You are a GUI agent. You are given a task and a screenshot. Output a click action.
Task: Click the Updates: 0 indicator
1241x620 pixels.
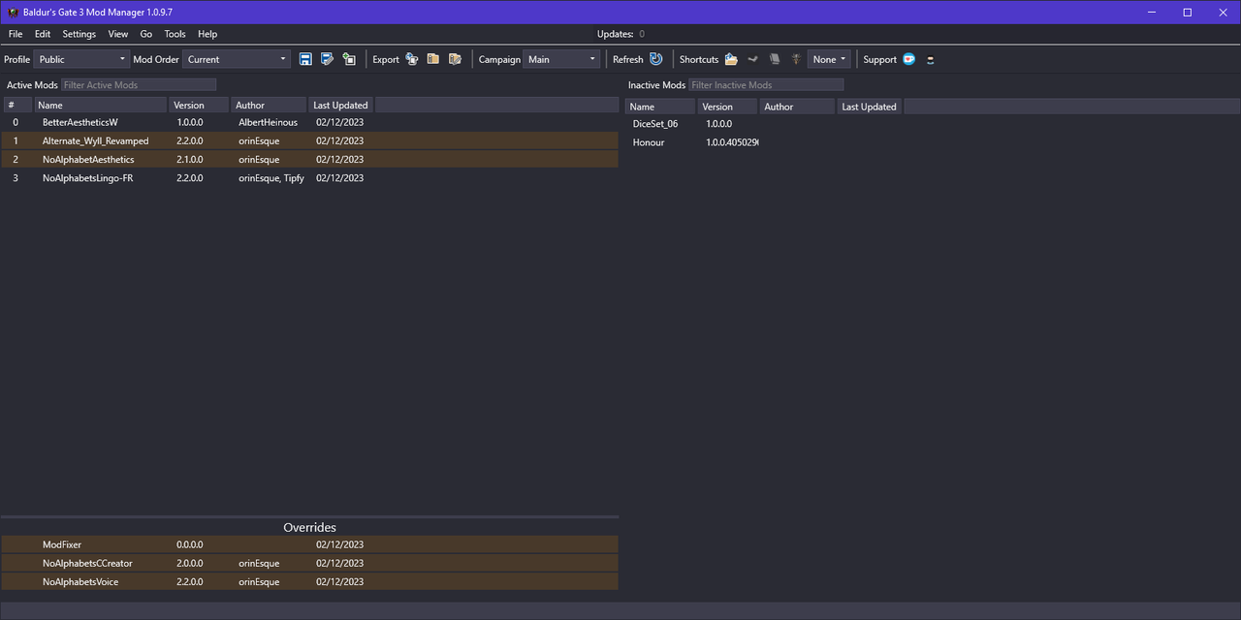pyautogui.click(x=620, y=34)
